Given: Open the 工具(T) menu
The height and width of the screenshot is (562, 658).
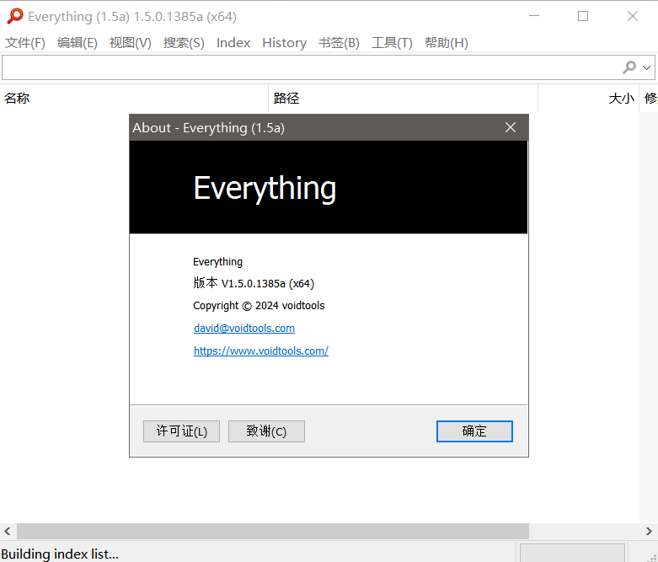Looking at the screenshot, I should (x=392, y=43).
